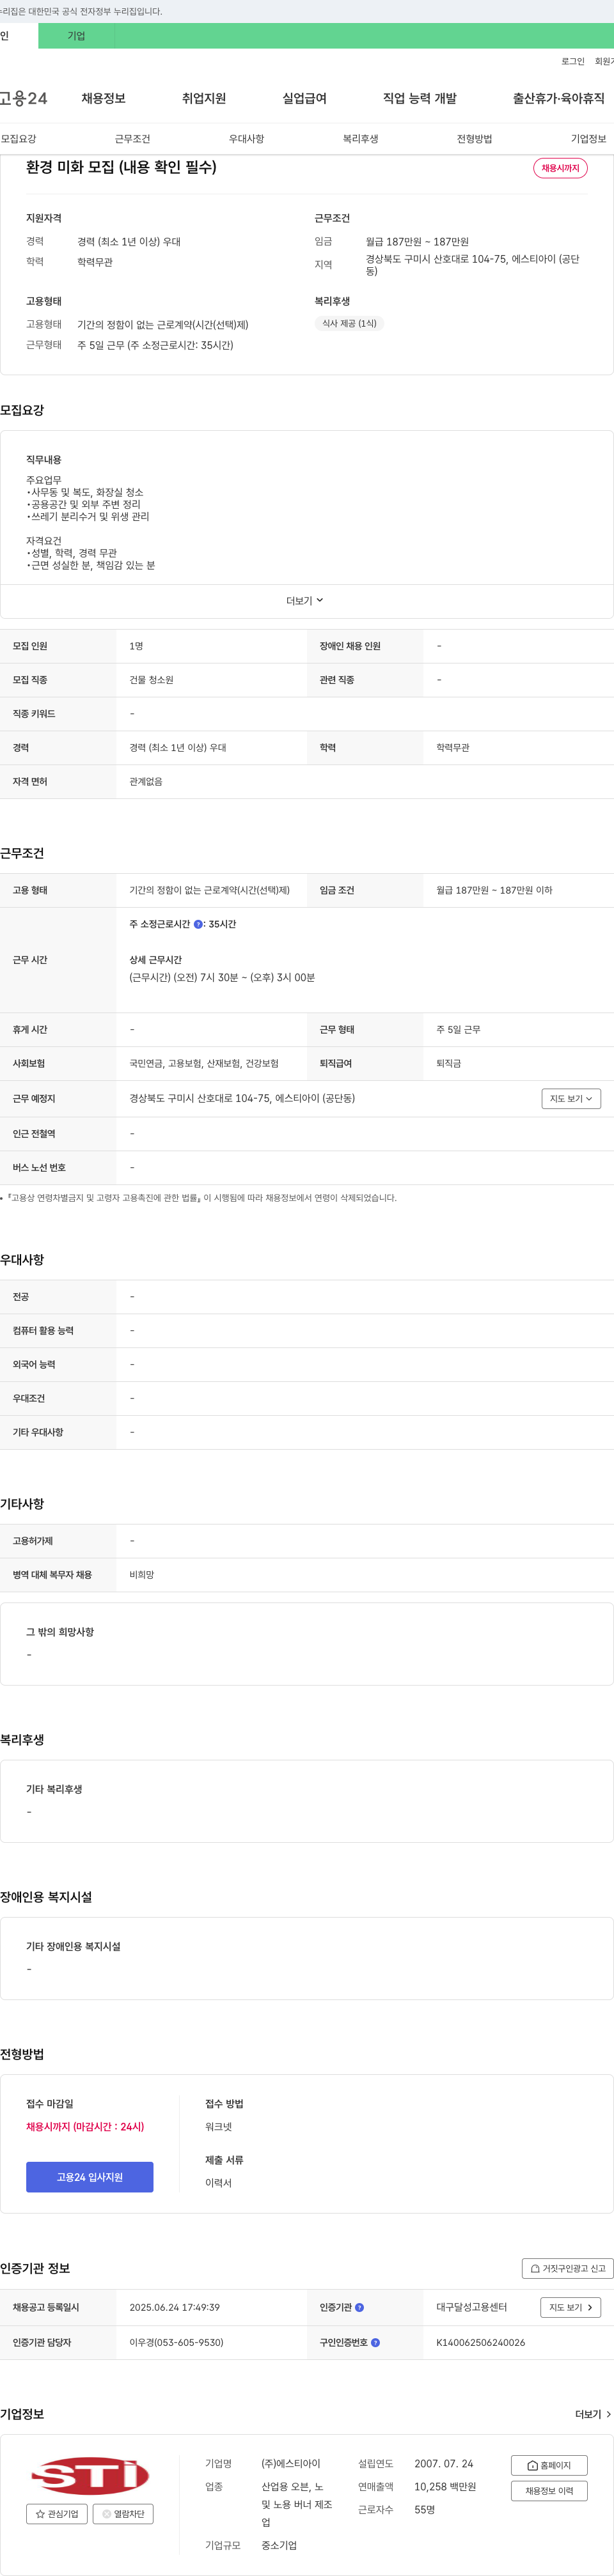Jump to the 기업정보 section tab
The width and height of the screenshot is (614, 2576).
click(x=588, y=139)
